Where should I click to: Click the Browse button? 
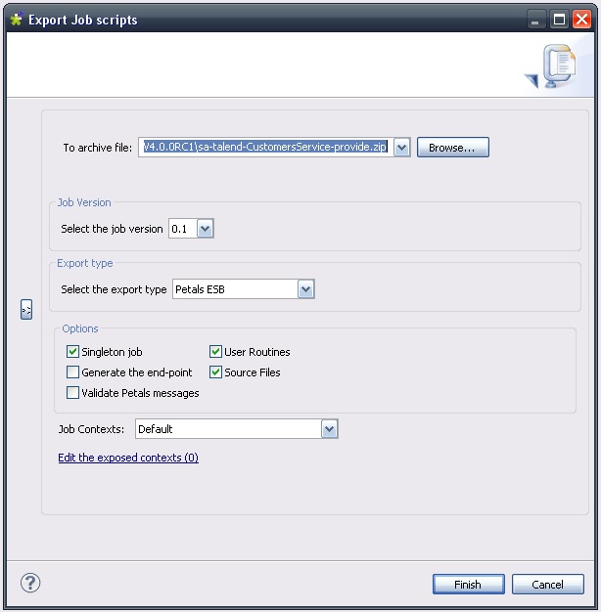pos(452,148)
